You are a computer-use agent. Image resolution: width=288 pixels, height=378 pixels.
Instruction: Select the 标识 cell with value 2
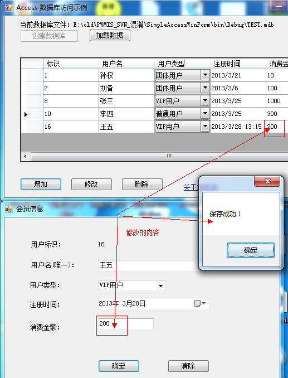[71, 88]
